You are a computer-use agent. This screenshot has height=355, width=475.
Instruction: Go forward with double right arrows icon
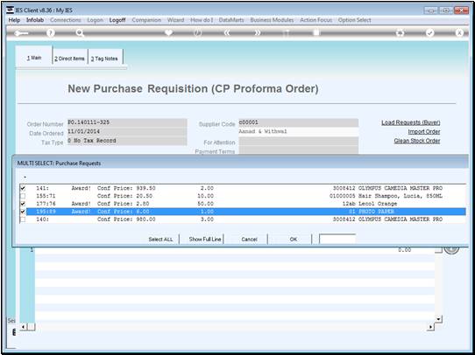click(x=257, y=33)
